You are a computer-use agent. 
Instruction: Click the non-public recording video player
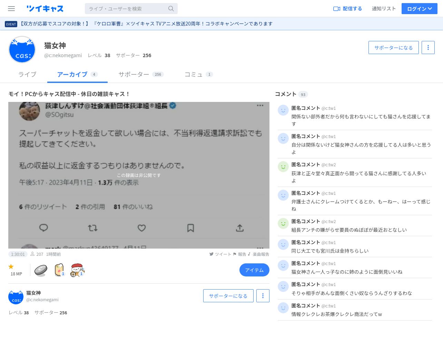click(x=139, y=175)
